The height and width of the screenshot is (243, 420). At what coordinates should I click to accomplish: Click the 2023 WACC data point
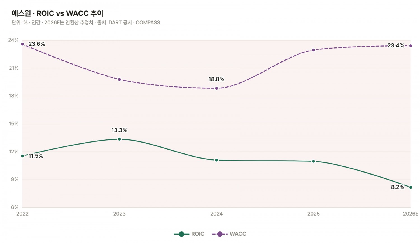120,79
